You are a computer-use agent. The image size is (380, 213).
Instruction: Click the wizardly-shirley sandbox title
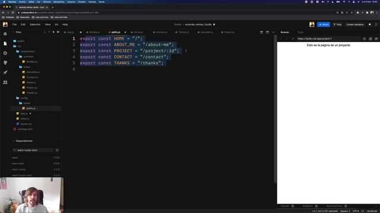tap(198, 24)
